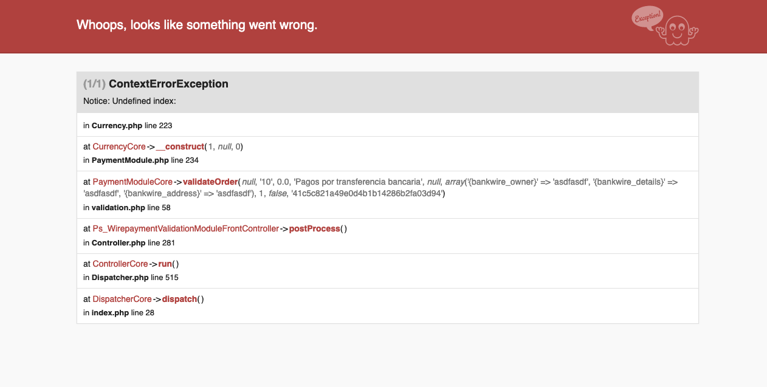This screenshot has height=387, width=767.
Task: Click the __construct method link
Action: click(181, 146)
